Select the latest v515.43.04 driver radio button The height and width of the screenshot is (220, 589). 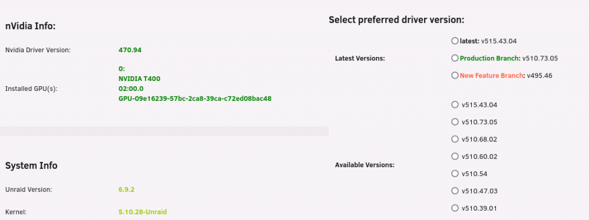click(x=455, y=41)
